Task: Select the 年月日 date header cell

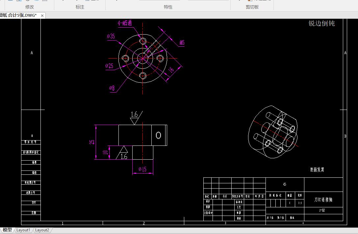Action: coord(259,196)
